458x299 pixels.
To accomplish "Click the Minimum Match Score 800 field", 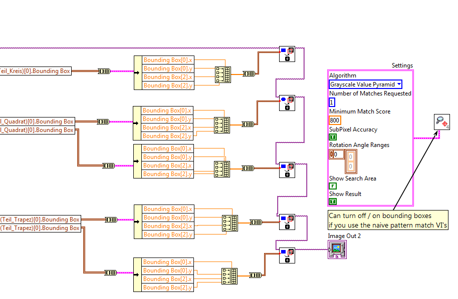I will pyautogui.click(x=334, y=120).
